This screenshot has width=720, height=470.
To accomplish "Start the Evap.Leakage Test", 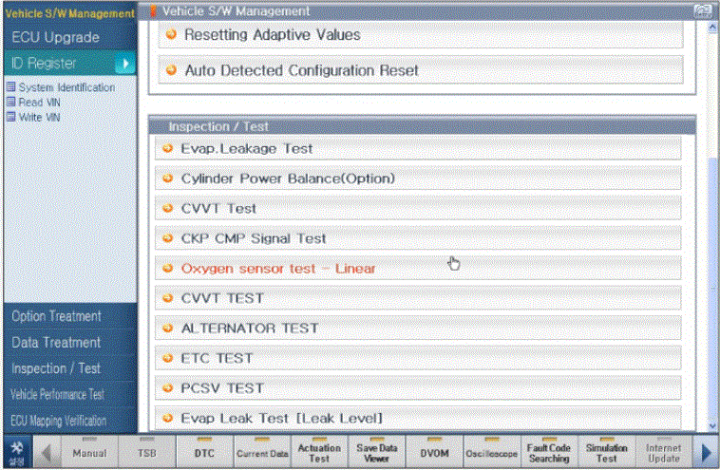I will click(246, 149).
